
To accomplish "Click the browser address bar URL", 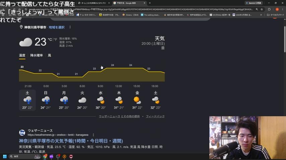I will click(x=140, y=9).
